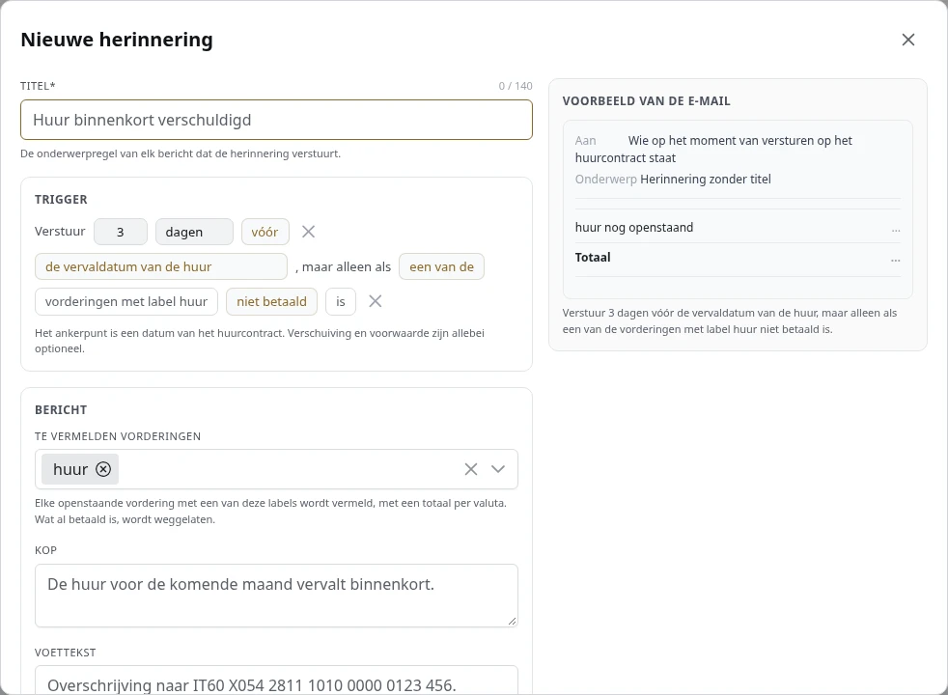
Task: Remove the offset with the X after vóór
Action: (x=308, y=232)
